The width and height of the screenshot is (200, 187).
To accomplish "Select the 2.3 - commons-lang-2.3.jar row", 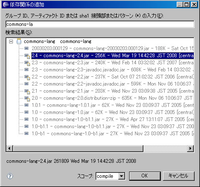I will (x=112, y=63).
